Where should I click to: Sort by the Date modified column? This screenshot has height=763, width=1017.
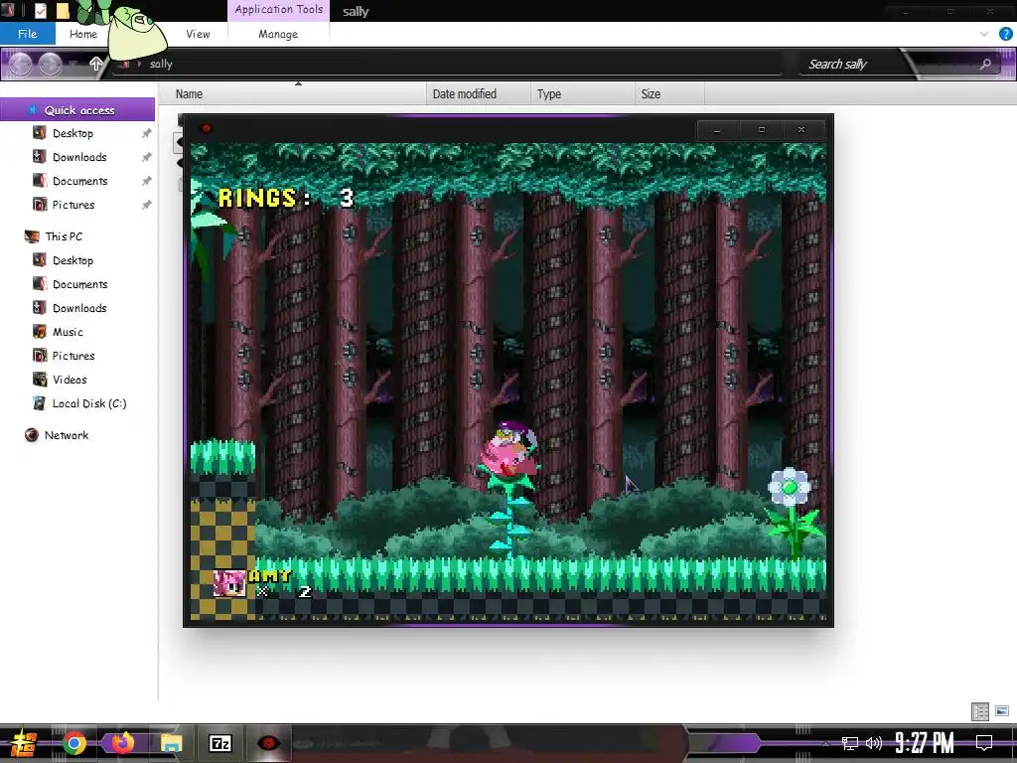click(x=478, y=94)
